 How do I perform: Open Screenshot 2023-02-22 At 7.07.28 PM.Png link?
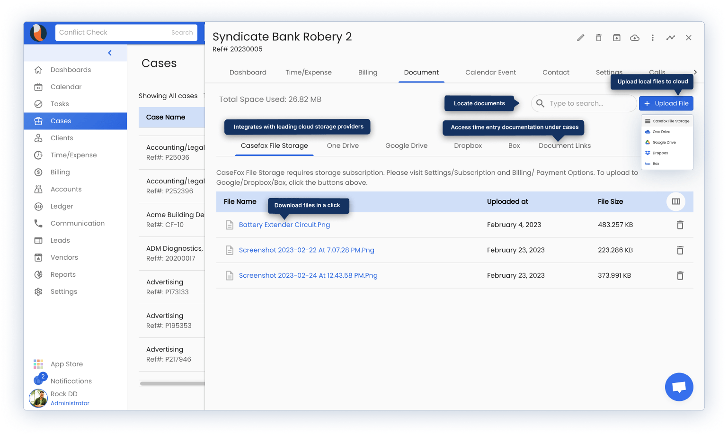[x=306, y=250]
